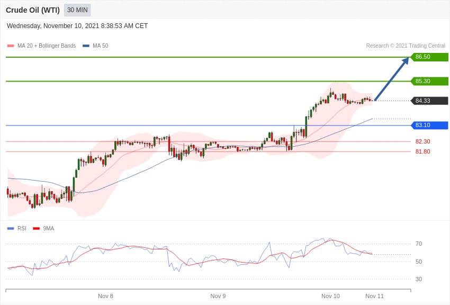Click the 30 MIN timeframe badge
Image resolution: width=450 pixels, height=305 pixels.
[x=77, y=10]
